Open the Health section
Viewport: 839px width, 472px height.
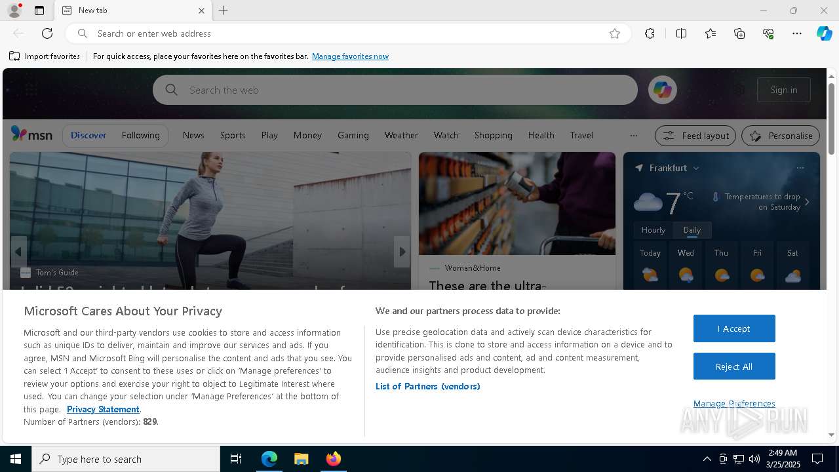point(541,135)
